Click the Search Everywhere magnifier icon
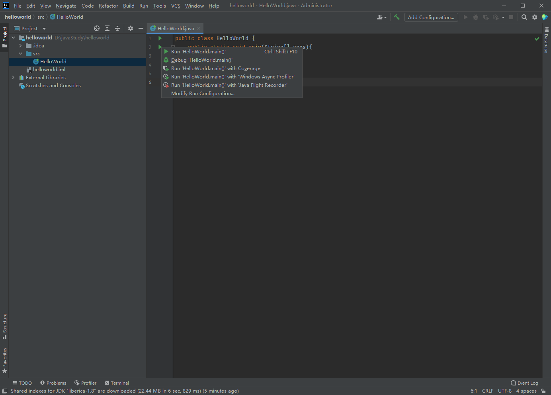The image size is (551, 395). click(x=524, y=17)
